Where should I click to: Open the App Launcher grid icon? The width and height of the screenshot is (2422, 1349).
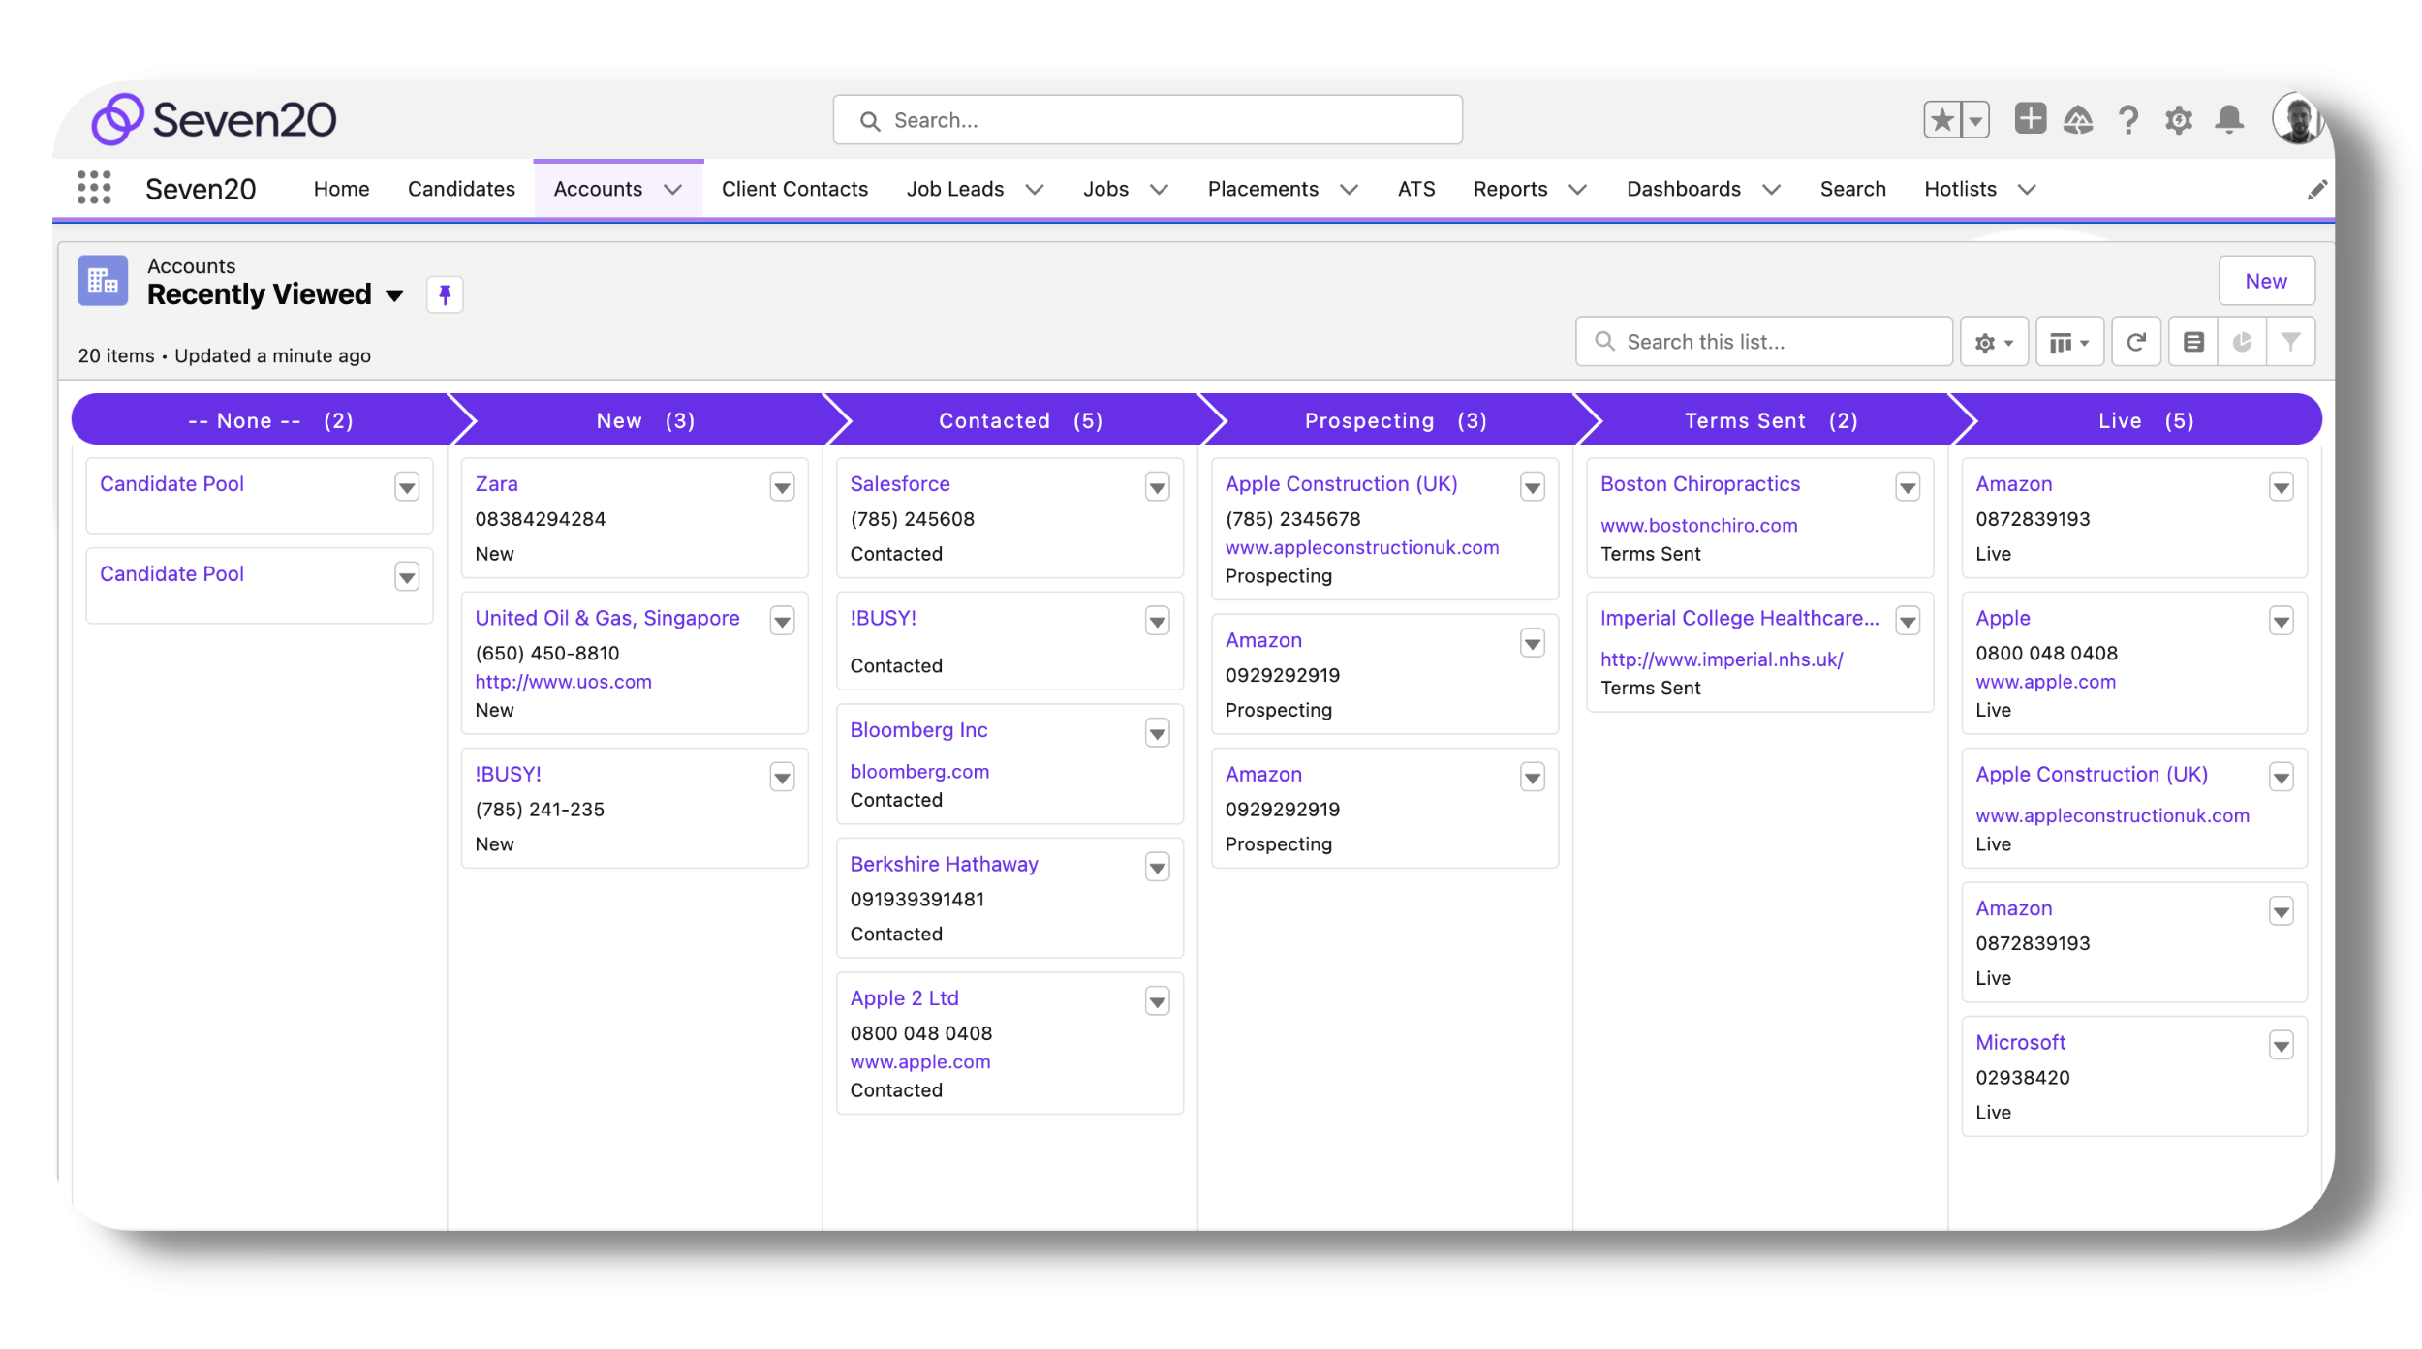(94, 188)
